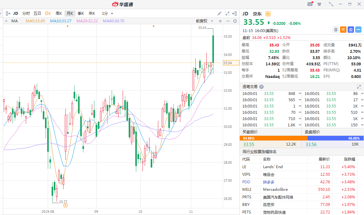Click the 华盛通 logo in title bar
This screenshot has width=364, height=215.
pos(122,4)
